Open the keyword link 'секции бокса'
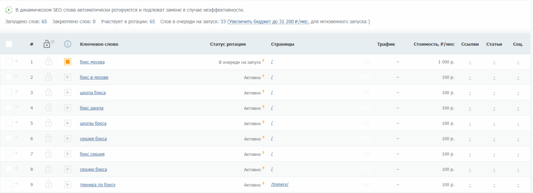 pyautogui.click(x=93, y=169)
